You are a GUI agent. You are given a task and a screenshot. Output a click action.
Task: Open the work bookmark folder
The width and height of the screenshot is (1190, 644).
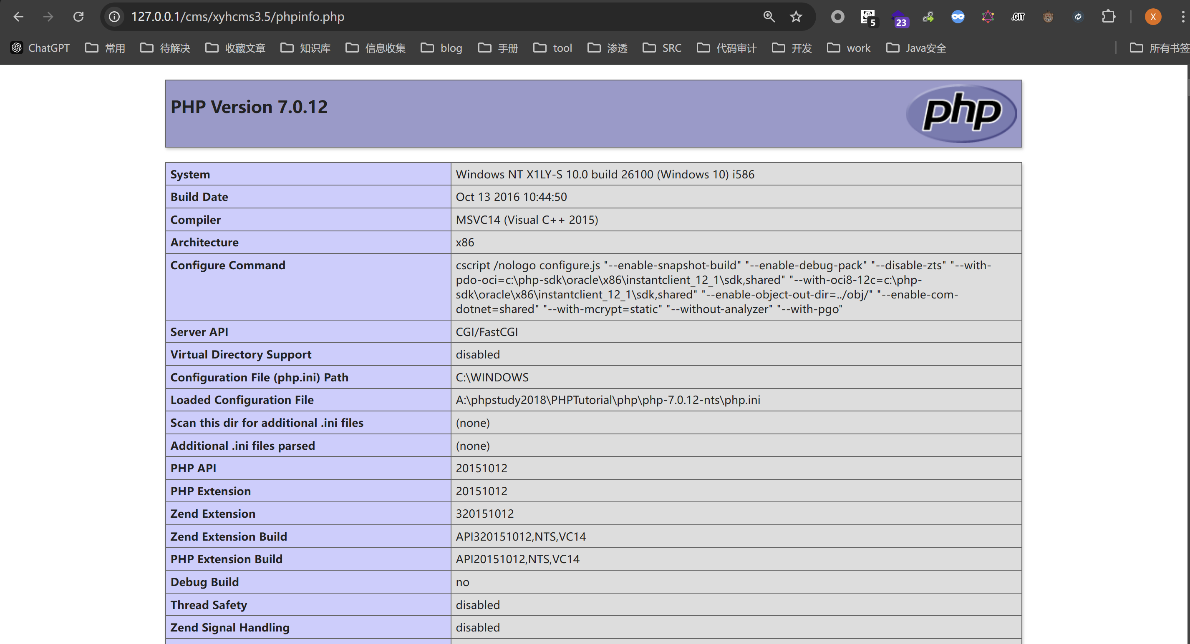(849, 48)
